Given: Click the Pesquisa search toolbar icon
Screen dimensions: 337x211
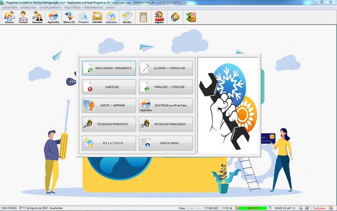Looking at the screenshot, I should click(83, 17).
